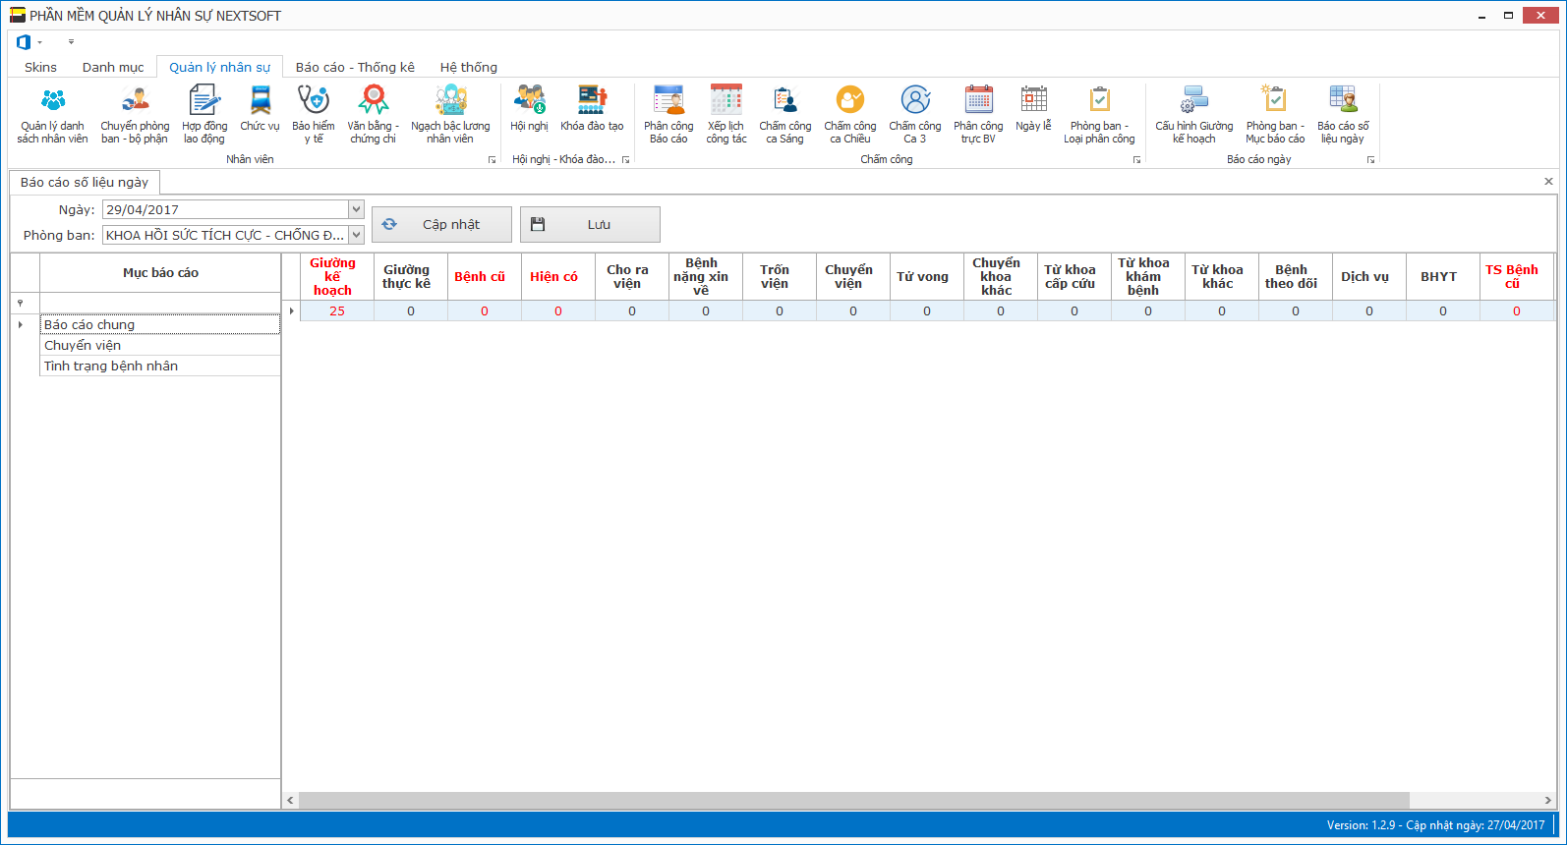Click Tử vong column header
Screen dimensions: 1567x845
pos(927,276)
